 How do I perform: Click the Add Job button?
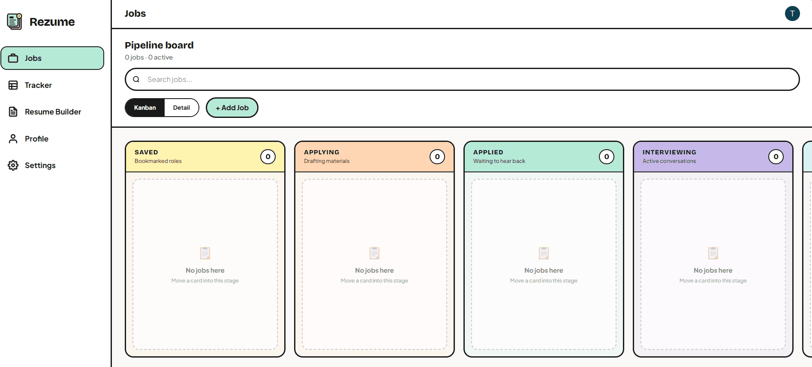pyautogui.click(x=232, y=108)
